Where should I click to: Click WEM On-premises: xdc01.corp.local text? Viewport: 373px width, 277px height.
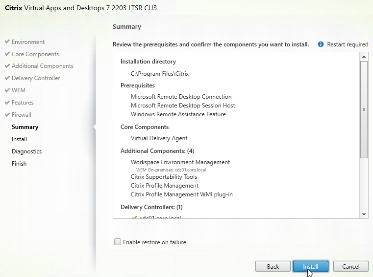(x=171, y=170)
